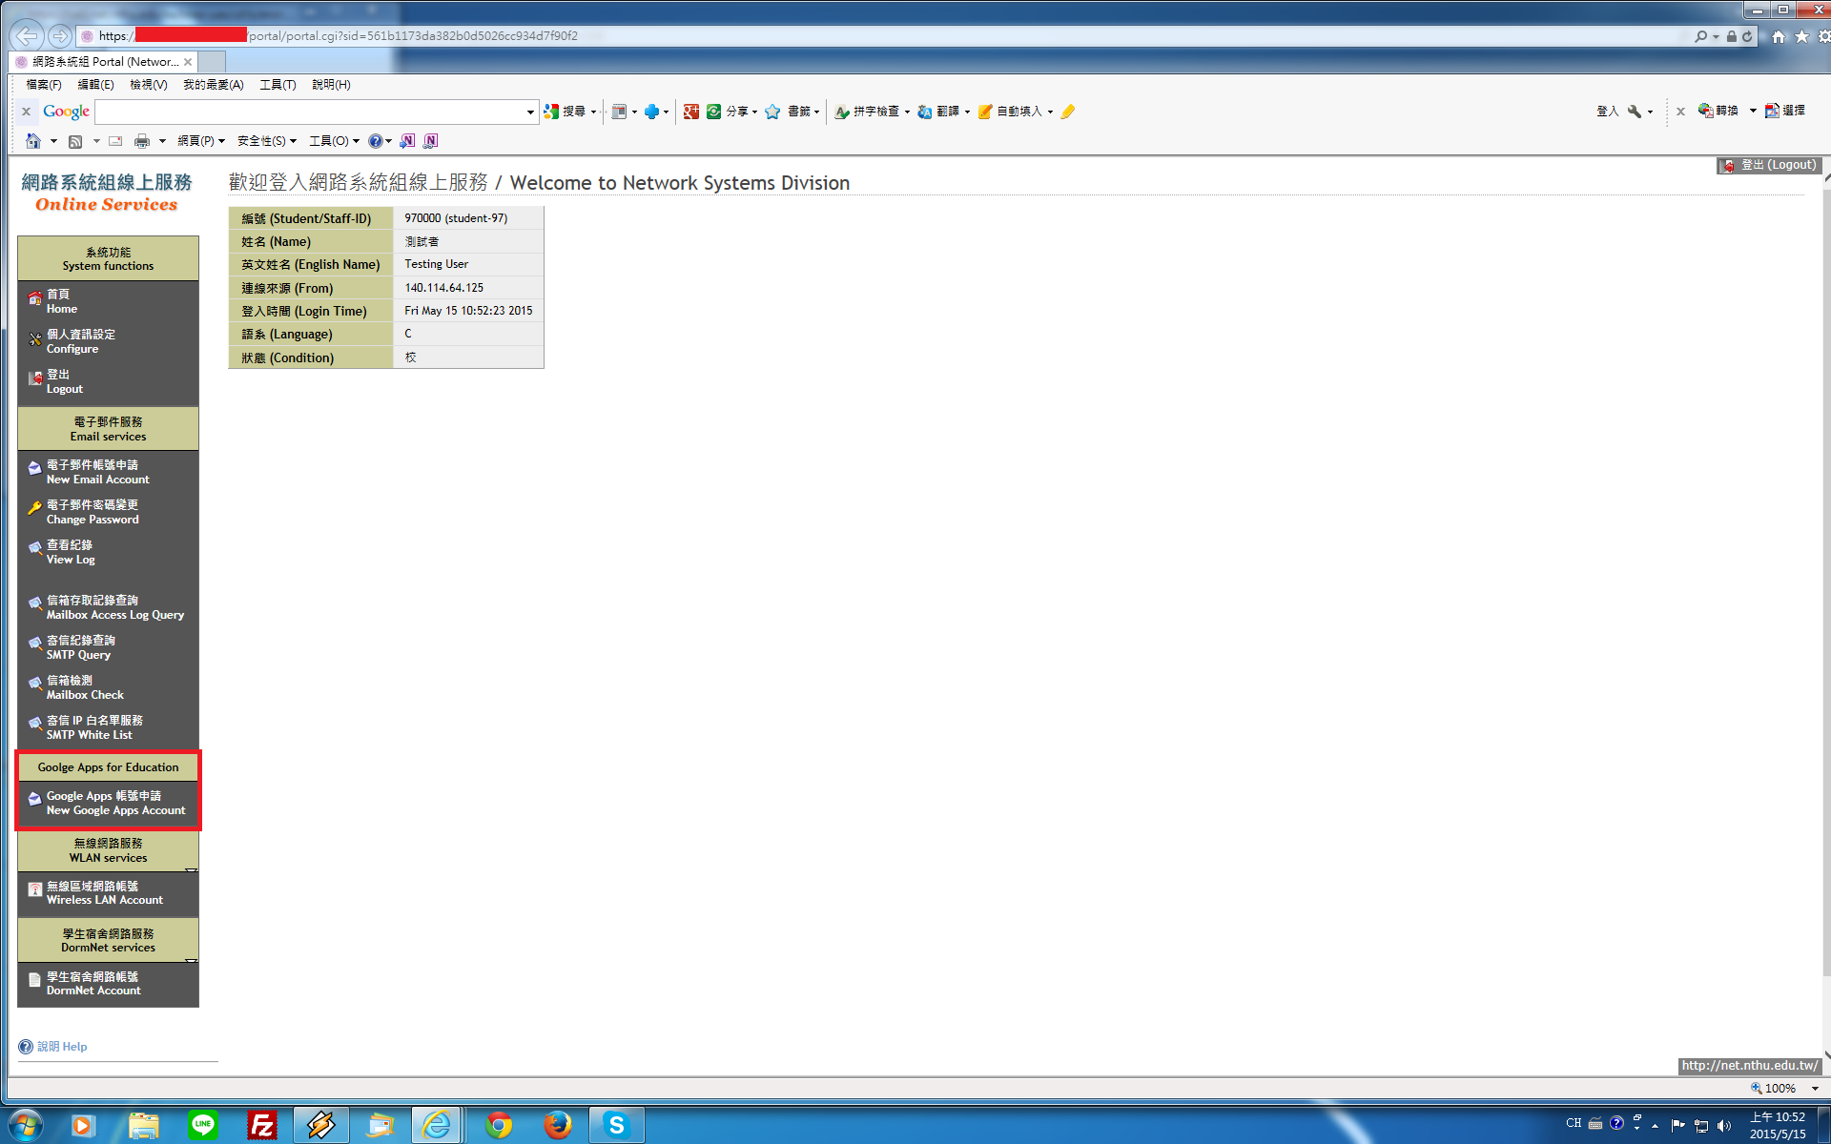Open the 我的最愛(A) Favorites menu
Screen dimensions: 1831x1144
coord(213,85)
